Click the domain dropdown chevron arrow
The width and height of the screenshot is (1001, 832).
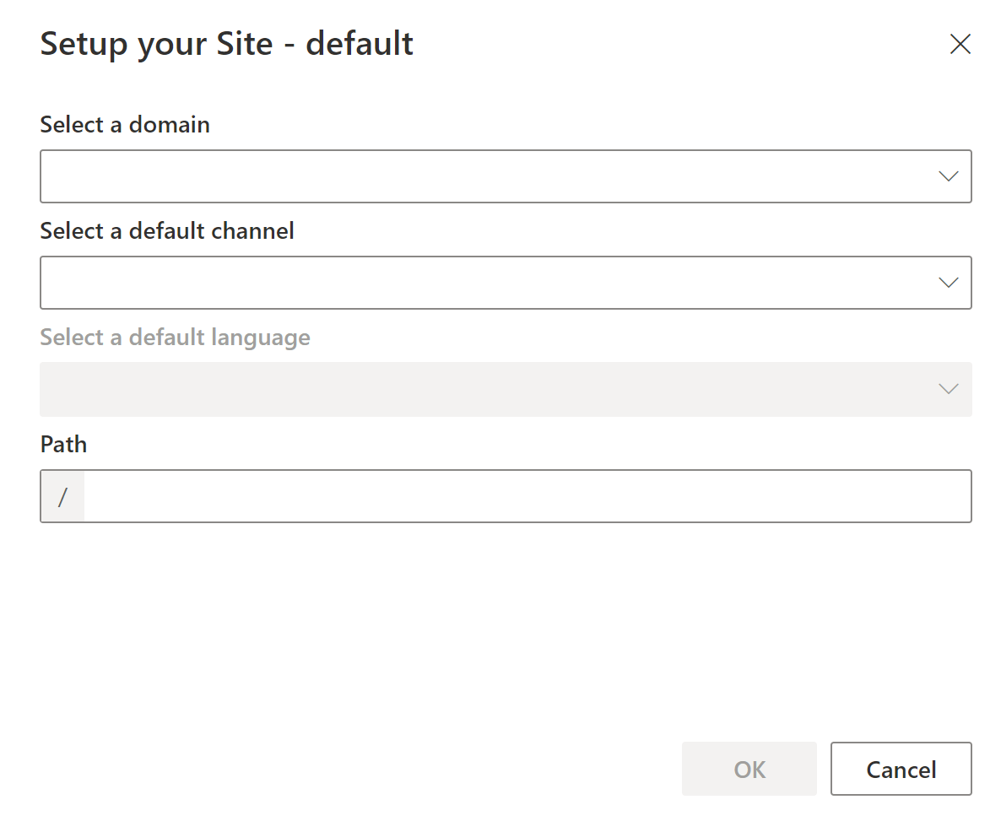949,176
